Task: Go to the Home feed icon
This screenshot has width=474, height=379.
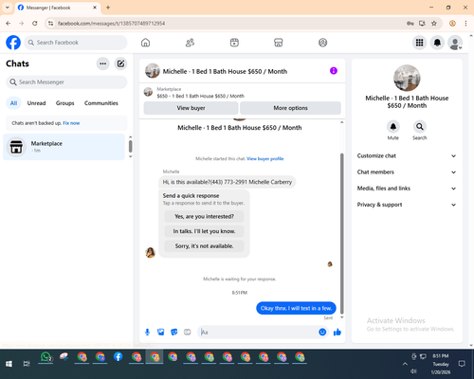Action: point(145,43)
